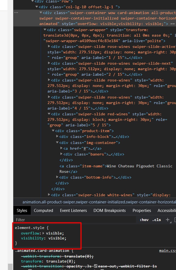Click the .animated.card-animation selector
This screenshot has height=270, width=176.
[42, 250]
